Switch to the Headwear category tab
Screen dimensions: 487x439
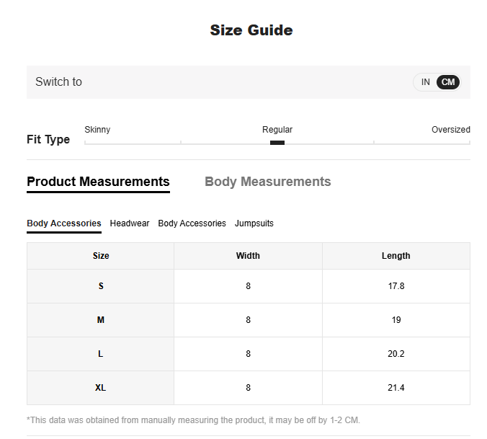[x=130, y=223]
